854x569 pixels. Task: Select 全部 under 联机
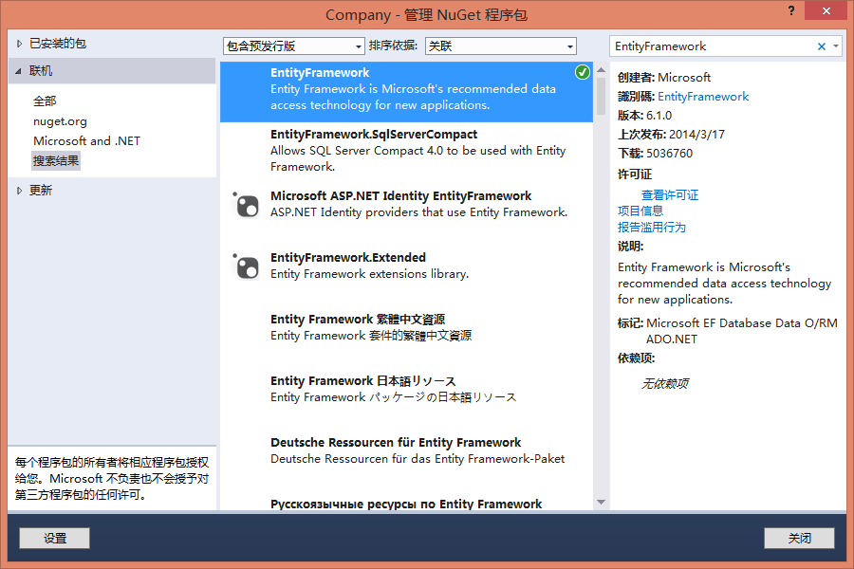click(x=45, y=101)
